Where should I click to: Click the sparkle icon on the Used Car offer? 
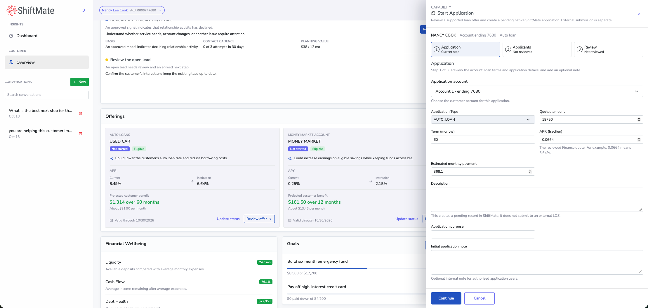coord(111,158)
